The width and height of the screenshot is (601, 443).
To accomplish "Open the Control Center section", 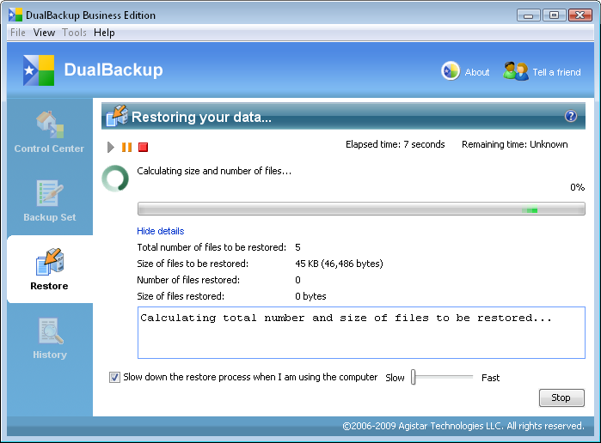I will [x=50, y=132].
